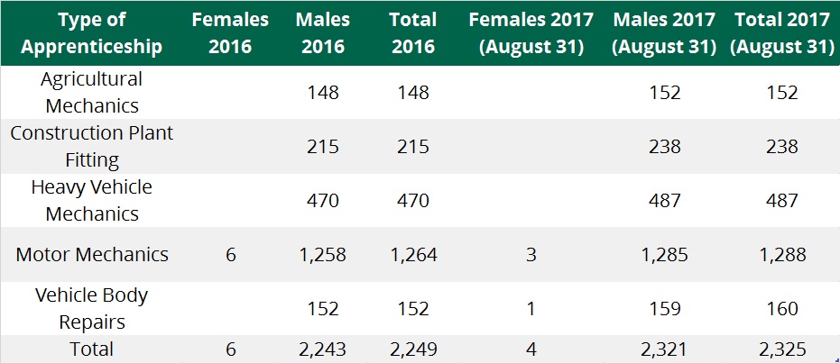Select the 2,243 total males 2016 cell
This screenshot has height=363, width=840.
(323, 349)
